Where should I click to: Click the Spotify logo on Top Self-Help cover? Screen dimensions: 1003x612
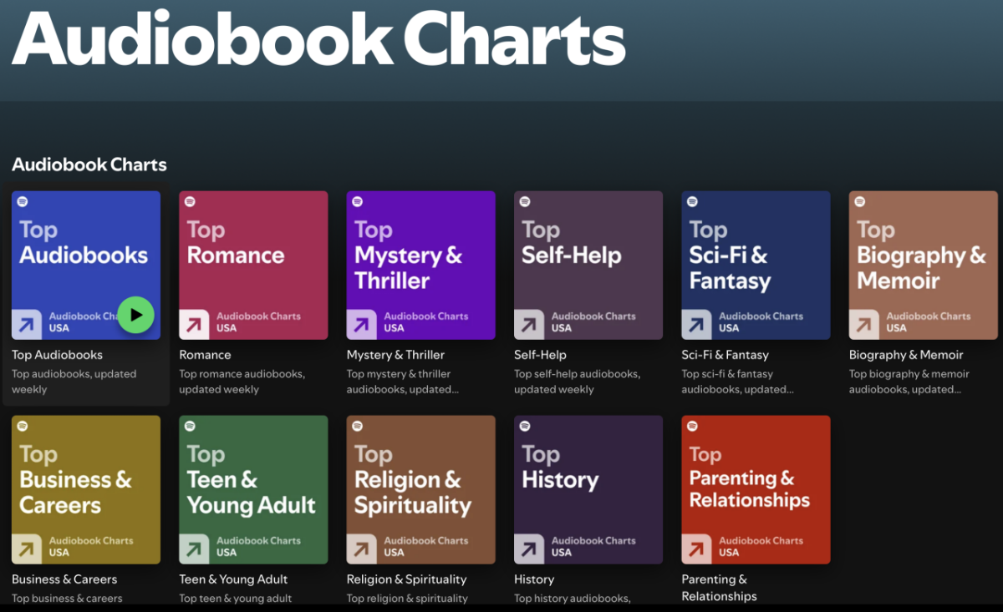(x=525, y=202)
